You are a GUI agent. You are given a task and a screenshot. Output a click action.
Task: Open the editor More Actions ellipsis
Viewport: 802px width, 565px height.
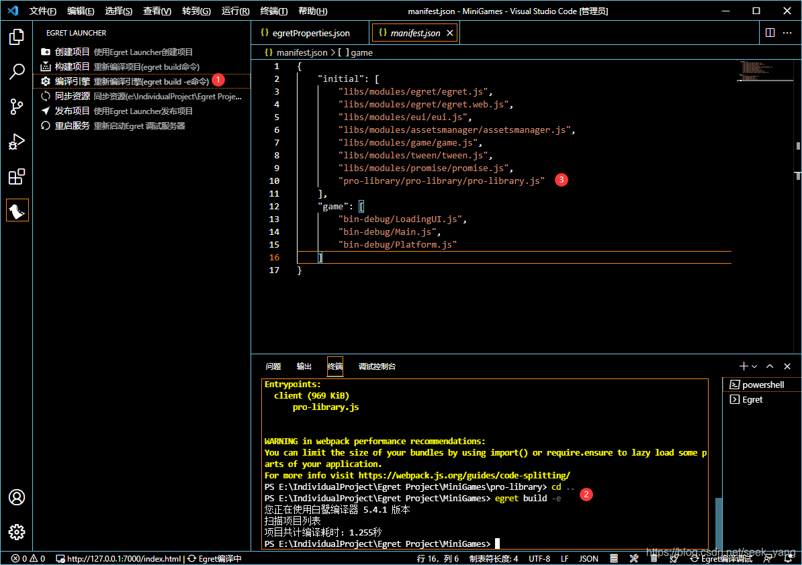click(x=787, y=33)
